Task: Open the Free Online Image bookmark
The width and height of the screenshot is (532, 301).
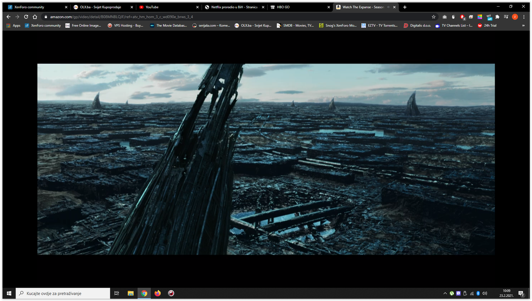Action: click(x=83, y=25)
